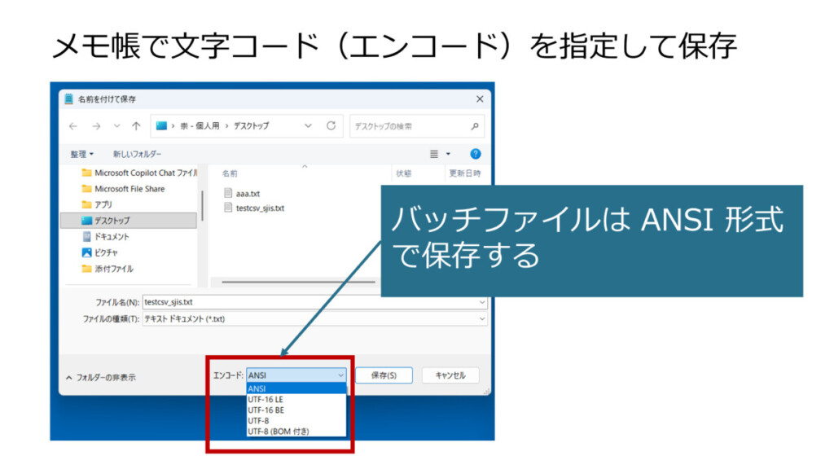Refresh the current folder view

(331, 126)
